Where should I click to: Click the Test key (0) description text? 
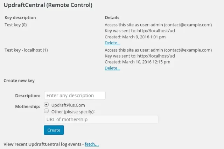pyautogui.click(x=16, y=25)
